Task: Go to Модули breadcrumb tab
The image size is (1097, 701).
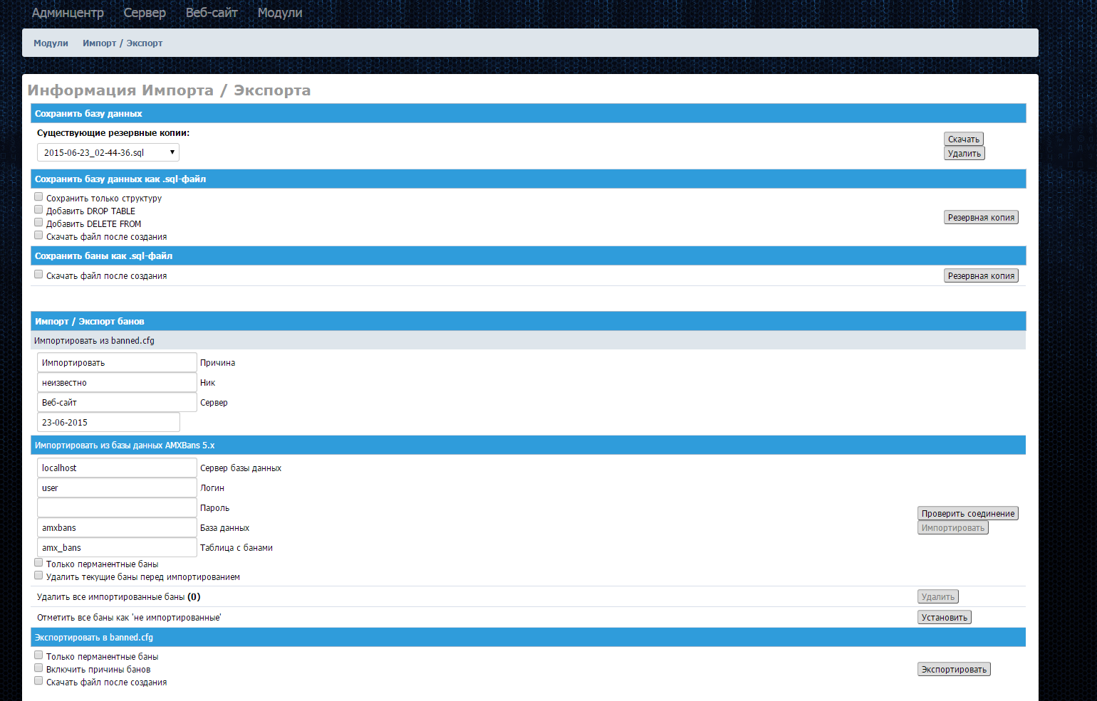Action: pos(51,43)
